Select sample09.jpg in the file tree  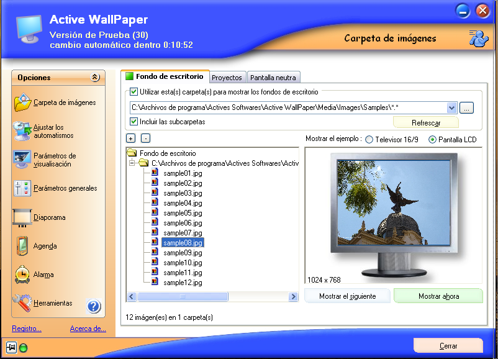(x=183, y=253)
